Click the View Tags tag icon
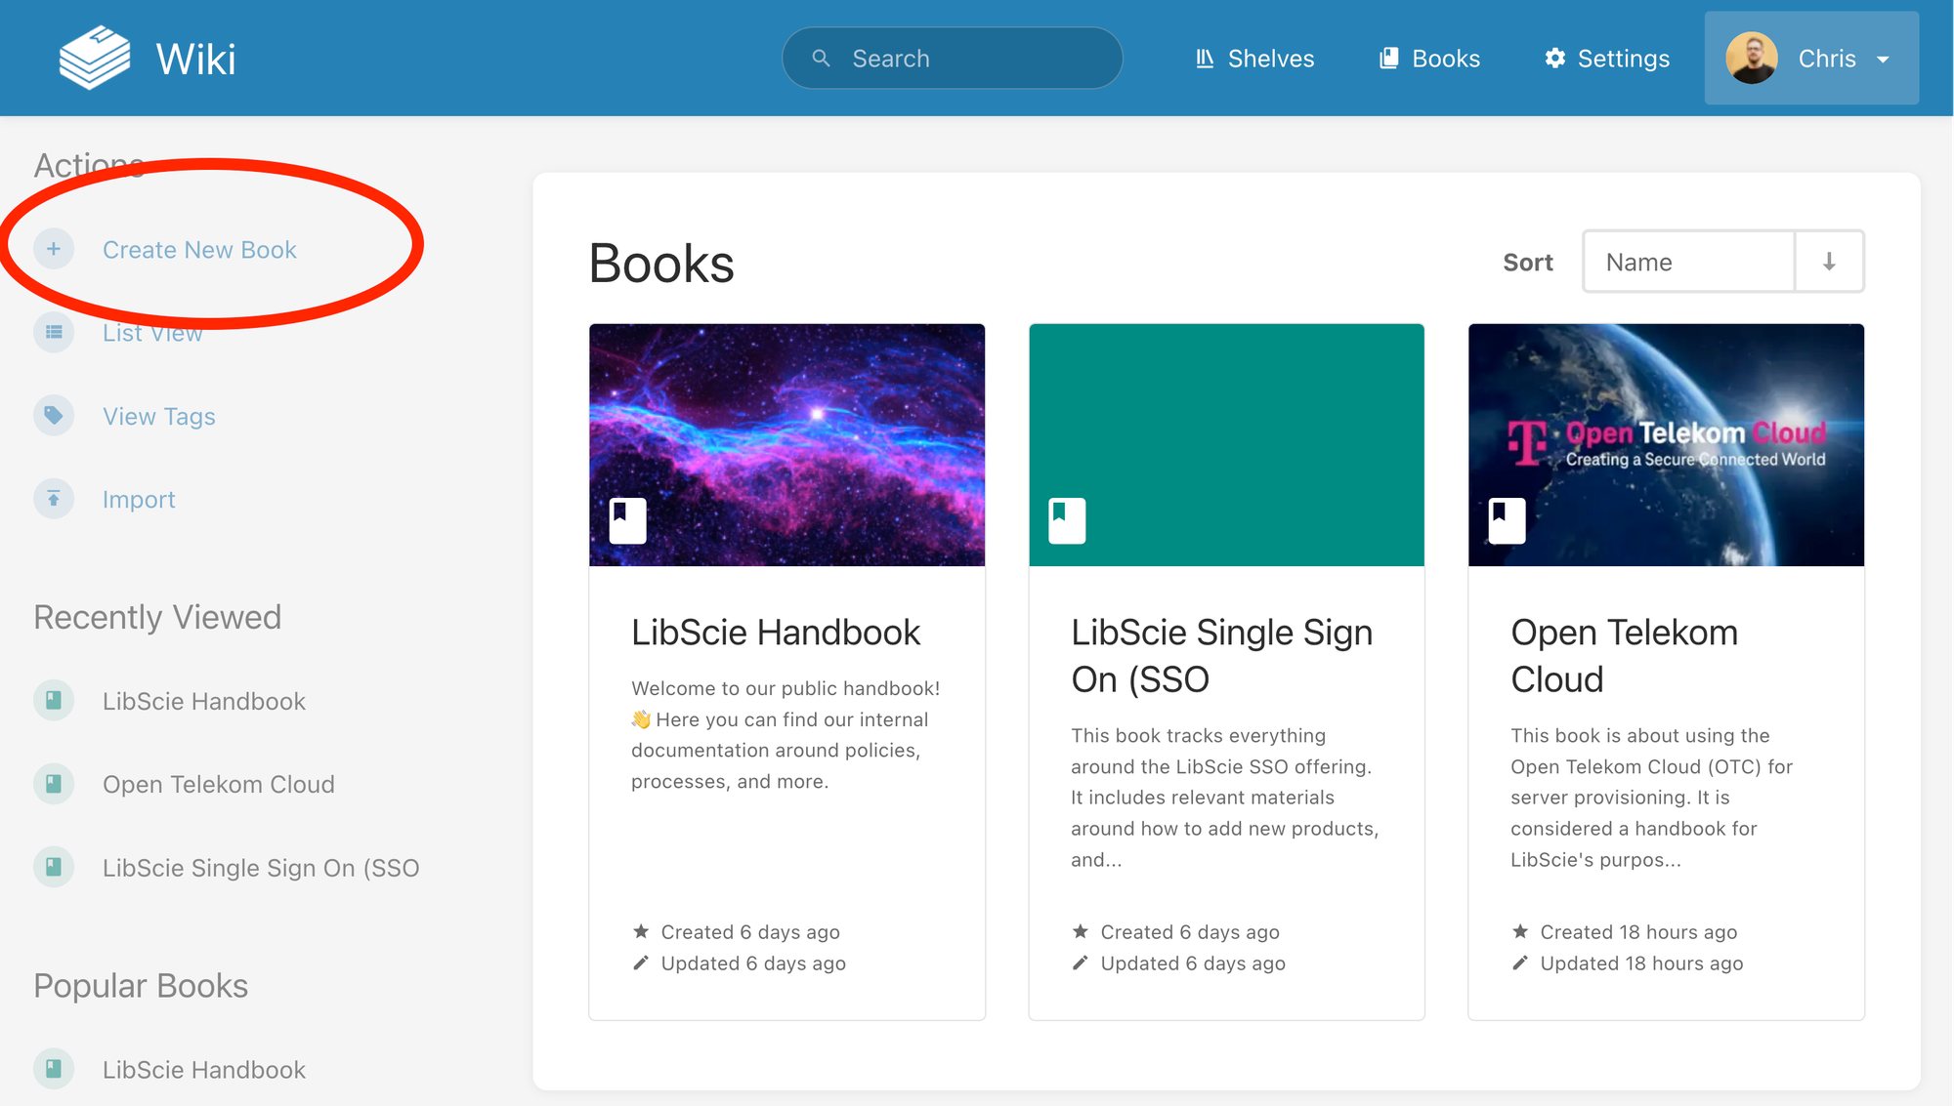The height and width of the screenshot is (1106, 1954). (x=54, y=416)
